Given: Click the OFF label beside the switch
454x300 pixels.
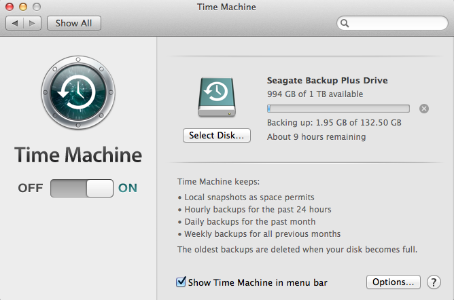Looking at the screenshot, I should (x=31, y=188).
